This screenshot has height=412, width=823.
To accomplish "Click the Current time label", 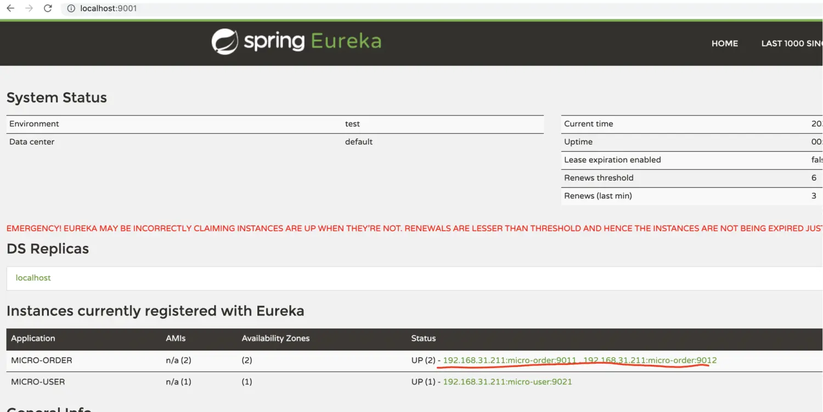I will point(589,124).
